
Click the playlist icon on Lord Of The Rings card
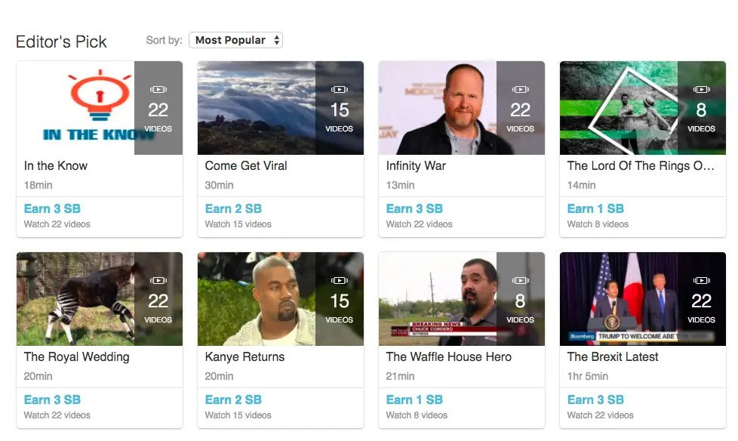click(701, 90)
